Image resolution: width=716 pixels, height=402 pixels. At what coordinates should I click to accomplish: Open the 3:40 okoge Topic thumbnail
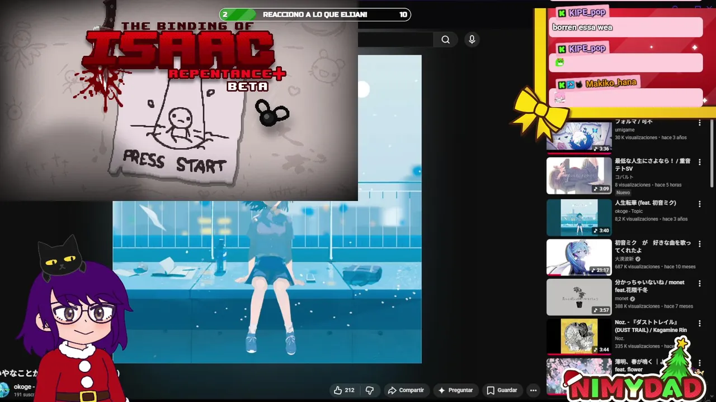click(579, 217)
